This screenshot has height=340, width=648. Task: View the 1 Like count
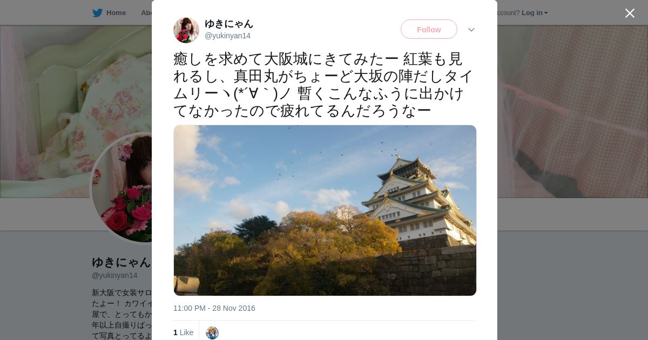pos(184,332)
